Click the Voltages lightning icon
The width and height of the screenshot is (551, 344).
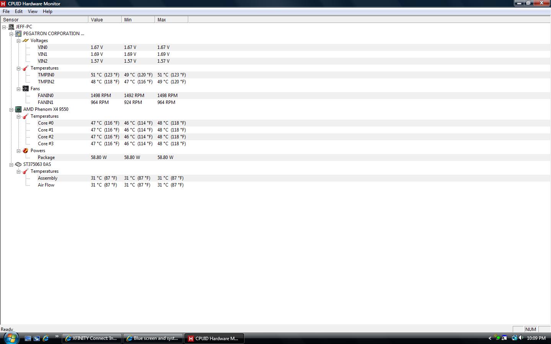click(x=26, y=41)
